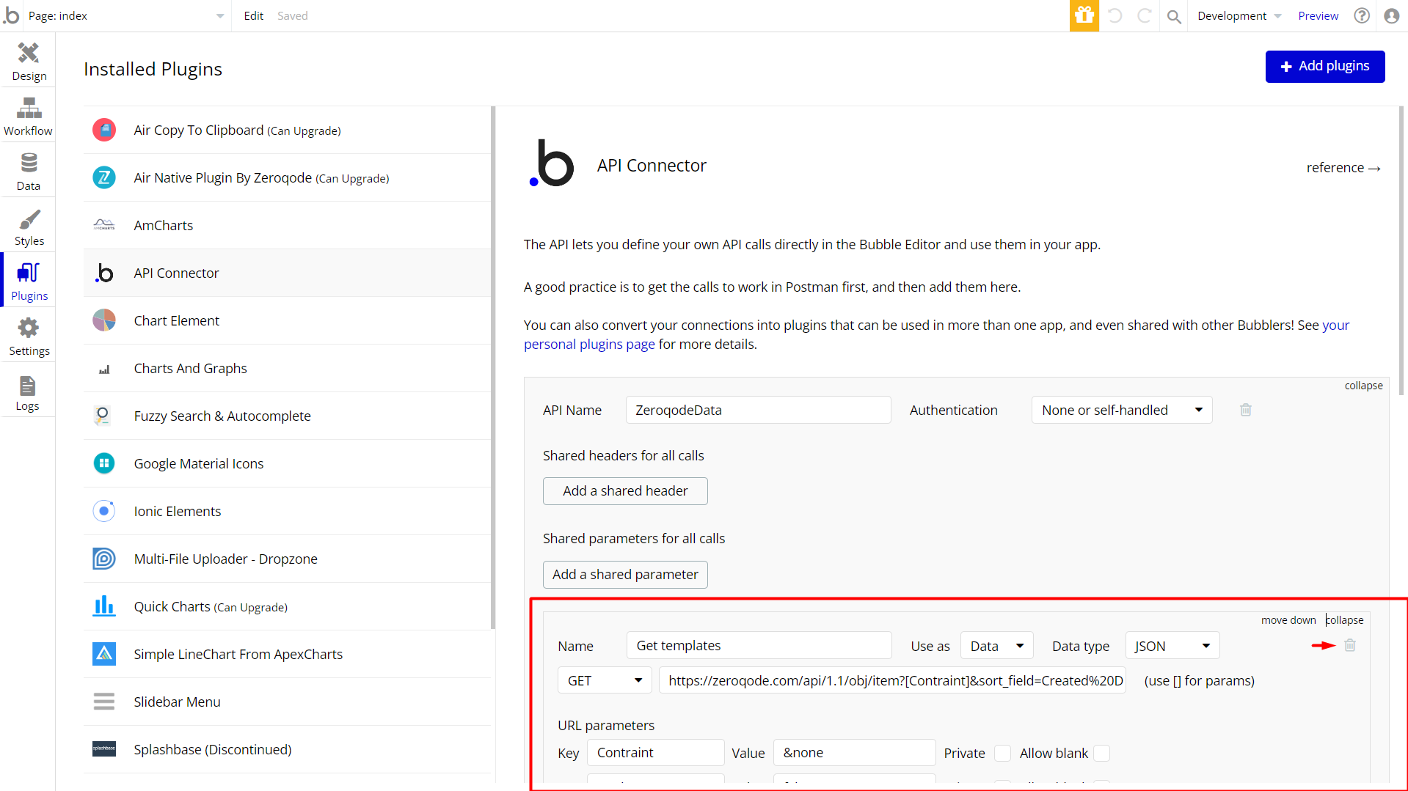This screenshot has height=791, width=1408.
Task: Select the Air Native Plugin By Zeroqode icon
Action: [104, 177]
